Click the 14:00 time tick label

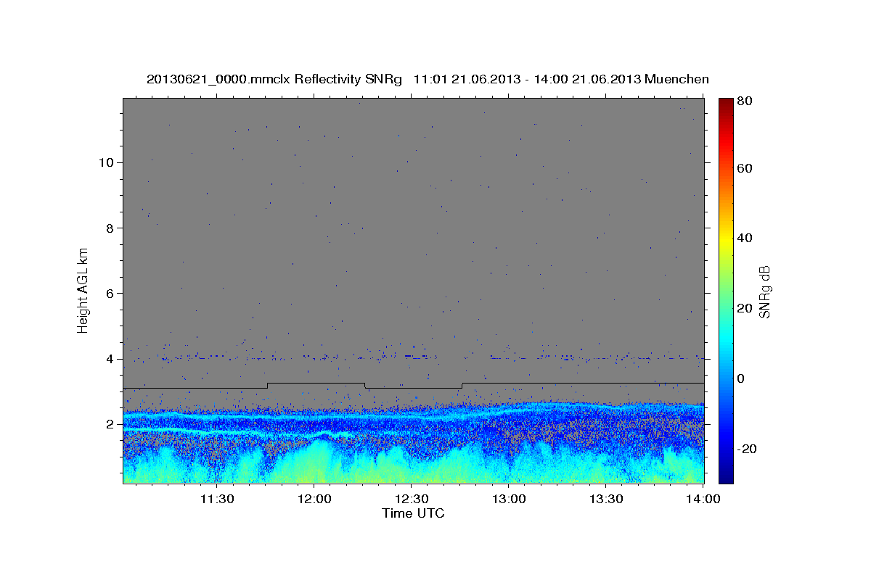coord(703,499)
